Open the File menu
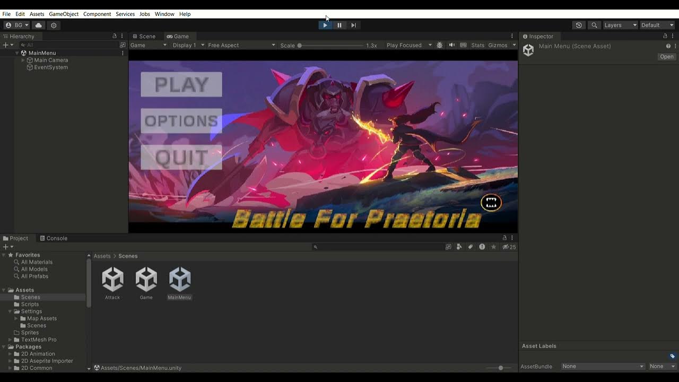Screen dimensions: 679x382 tap(6, 14)
